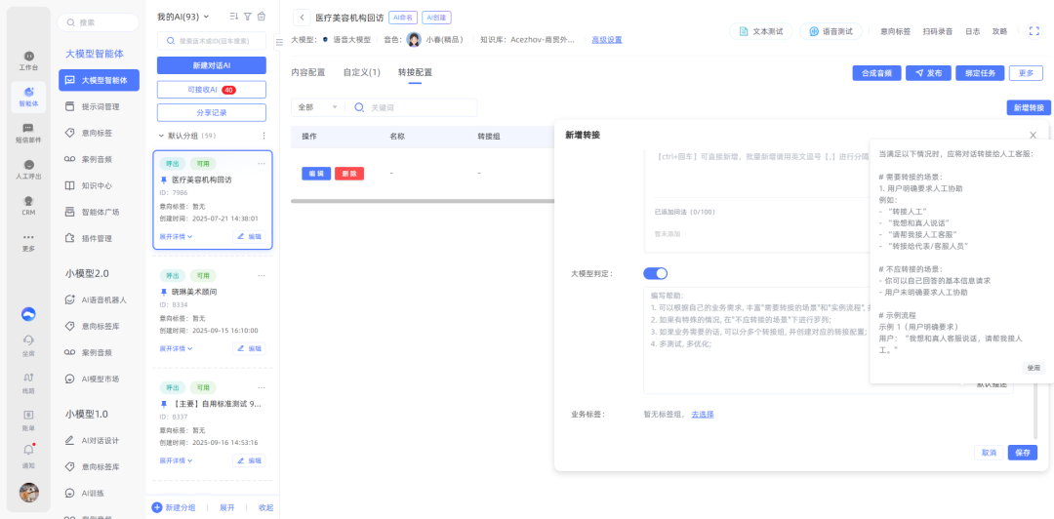The height and width of the screenshot is (519, 1054).
Task: Click the sort icon above AI list
Action: [x=233, y=17]
